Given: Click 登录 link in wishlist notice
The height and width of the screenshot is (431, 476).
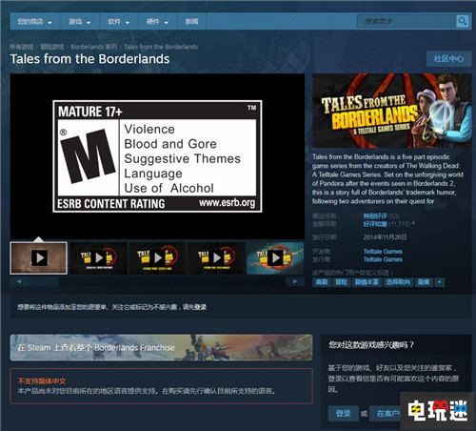Looking at the screenshot, I should click(x=201, y=307).
